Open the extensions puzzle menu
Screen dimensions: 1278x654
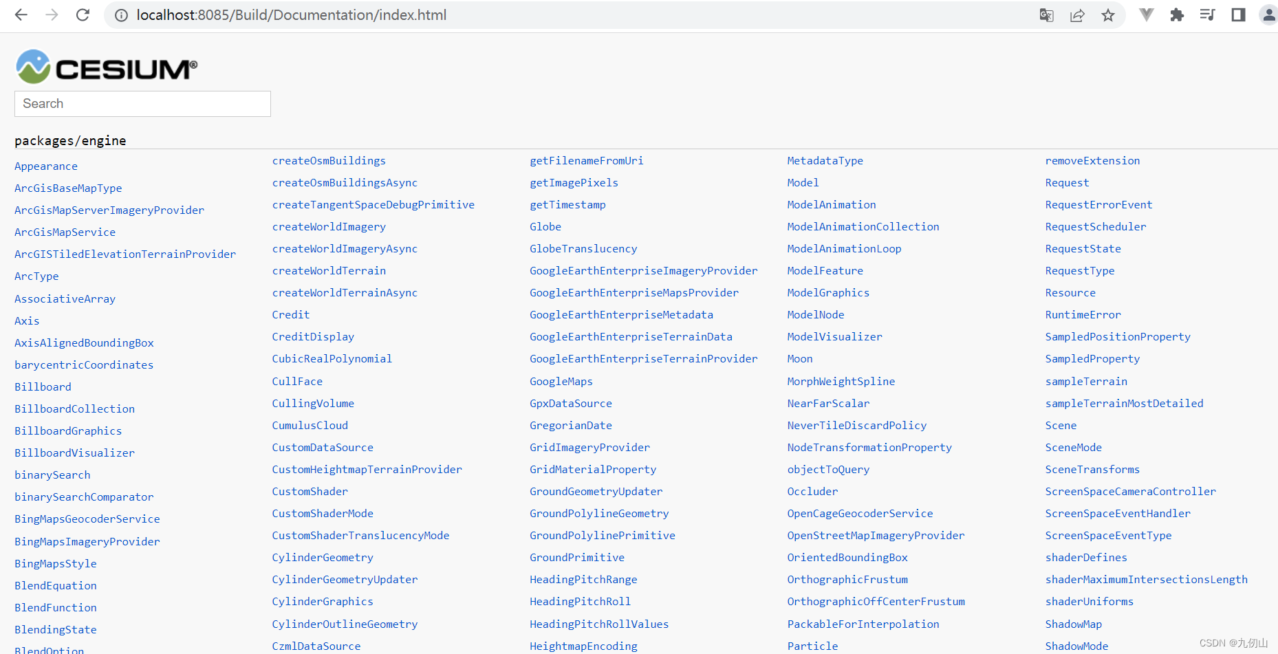(x=1177, y=15)
